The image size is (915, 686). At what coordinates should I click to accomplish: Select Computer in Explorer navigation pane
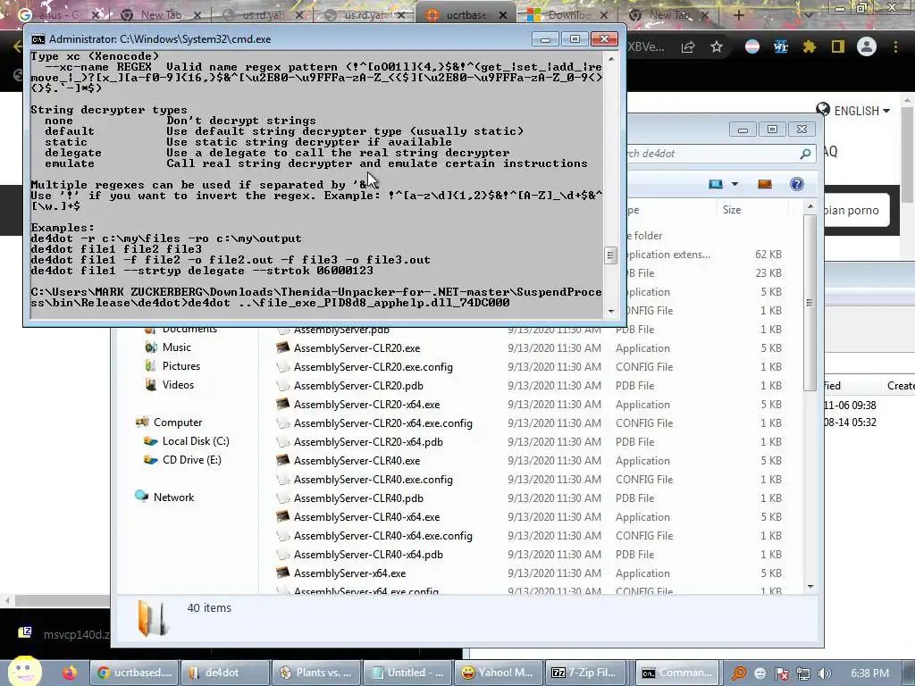(x=178, y=422)
